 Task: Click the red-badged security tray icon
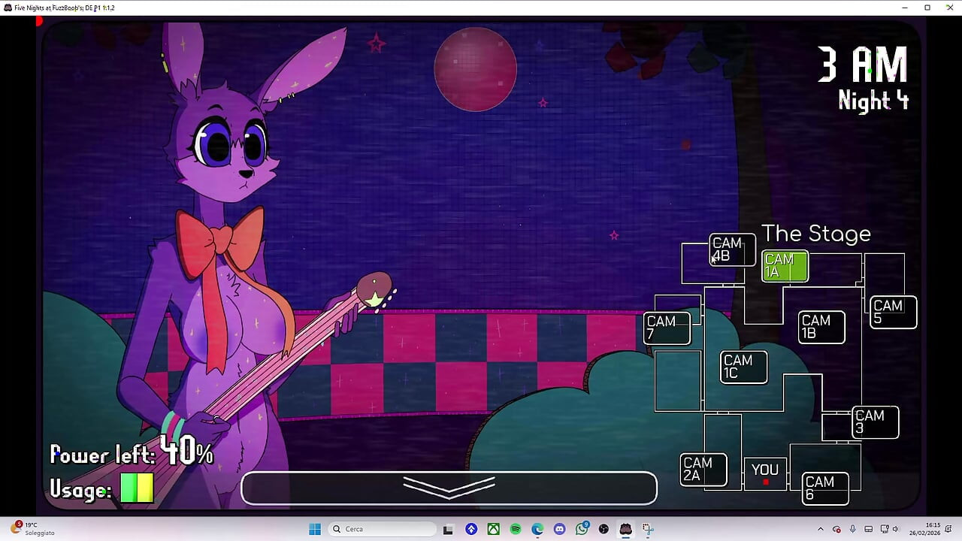click(836, 529)
